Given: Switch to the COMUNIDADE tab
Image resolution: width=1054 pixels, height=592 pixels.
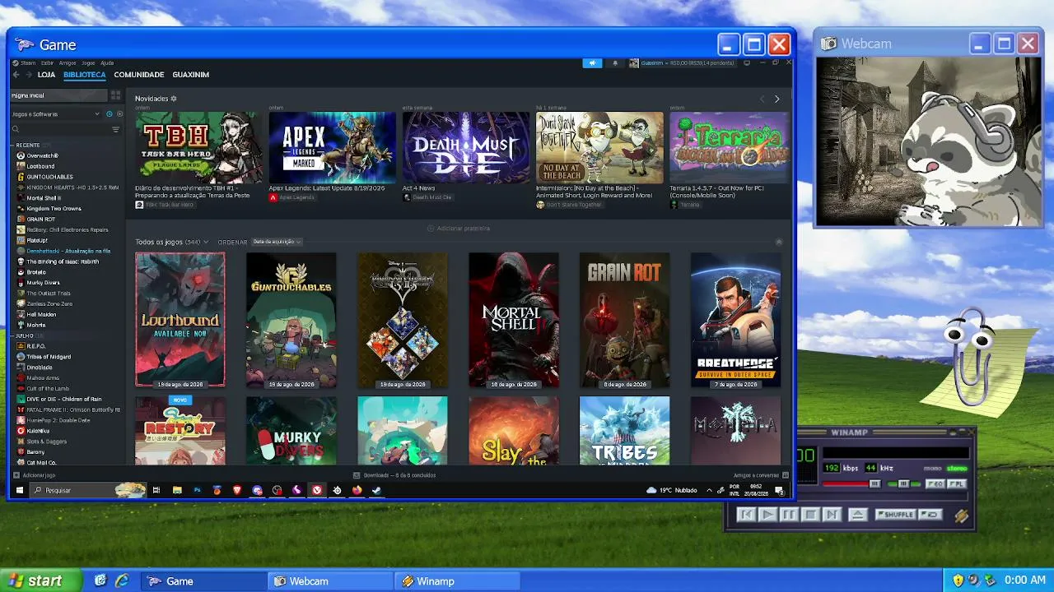Looking at the screenshot, I should pyautogui.click(x=139, y=75).
